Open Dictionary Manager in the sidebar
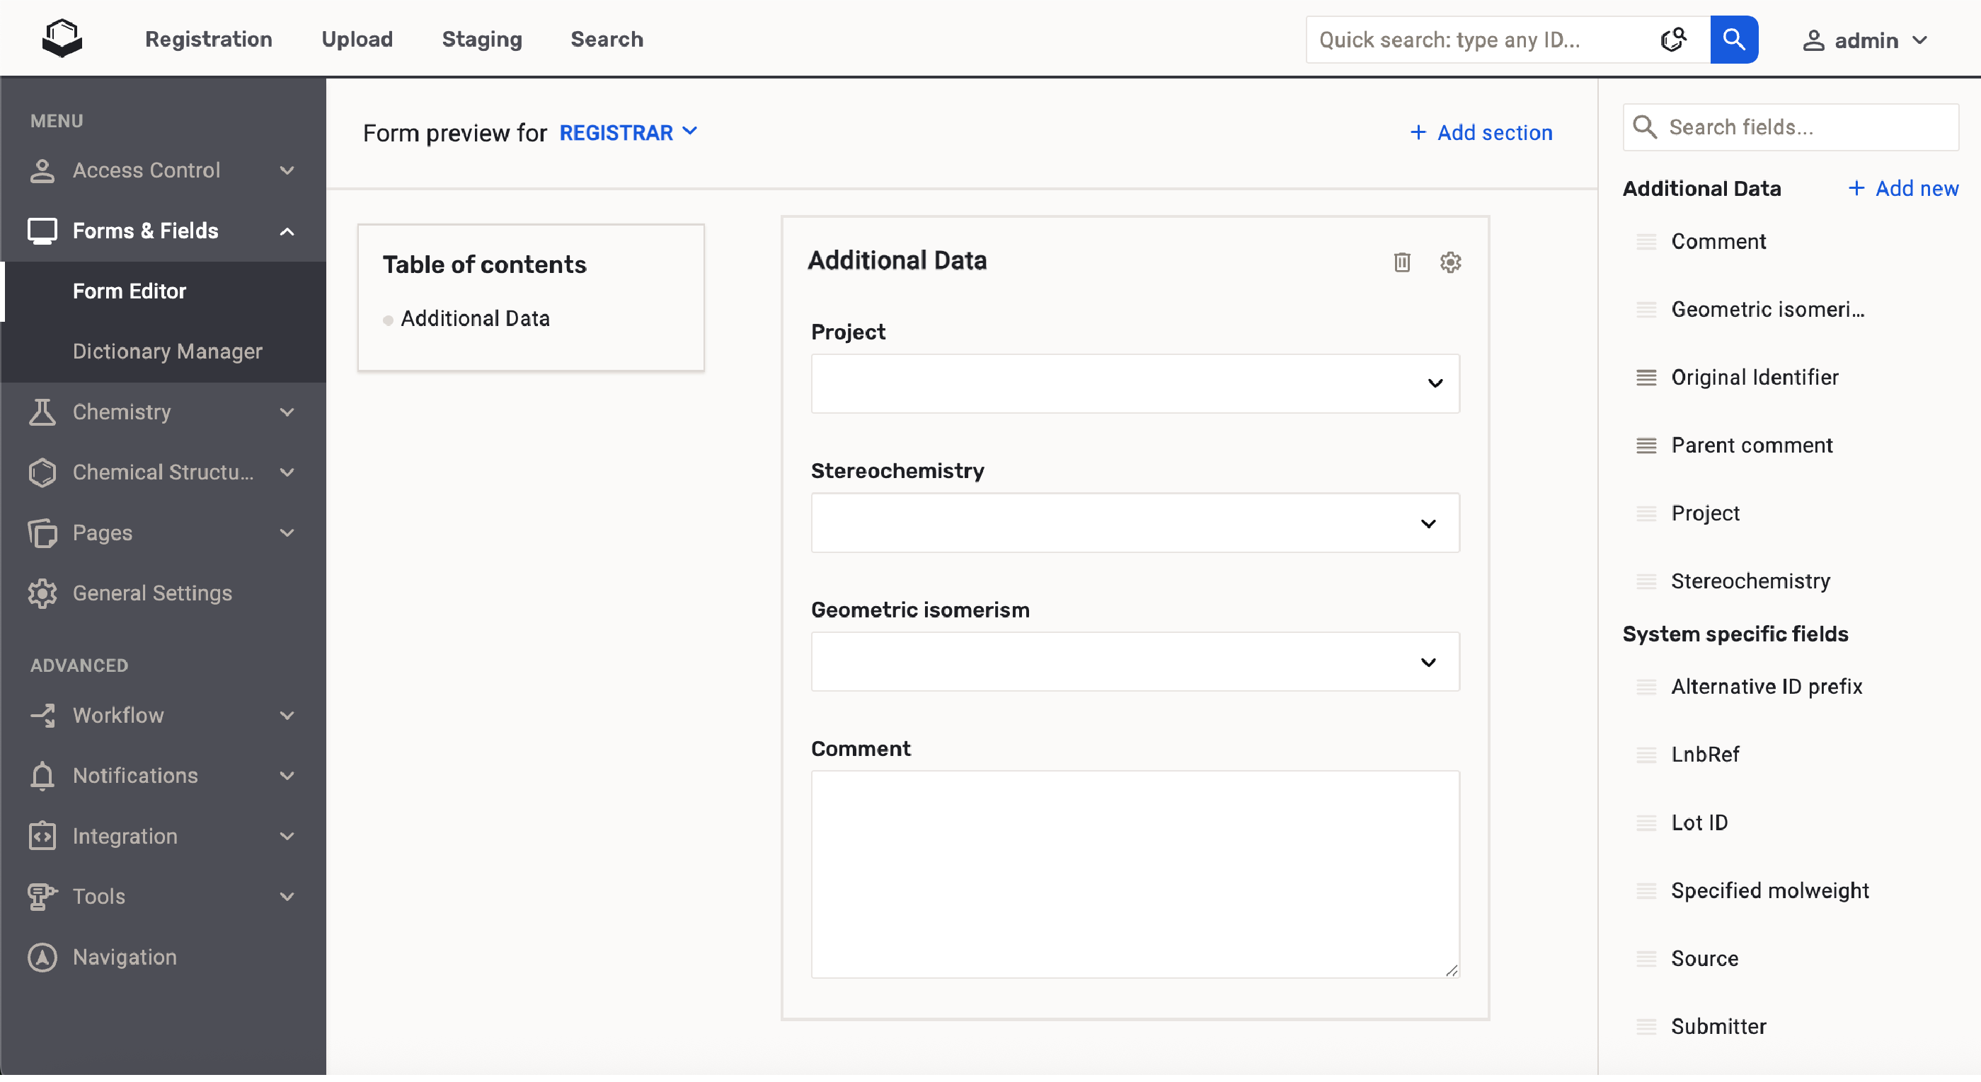The width and height of the screenshot is (1981, 1082). [x=167, y=351]
